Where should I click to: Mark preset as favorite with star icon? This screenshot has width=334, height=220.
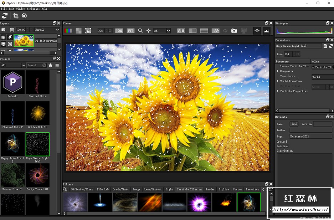pyautogui.click(x=51, y=65)
